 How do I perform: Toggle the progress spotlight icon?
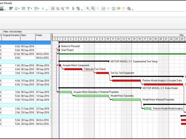tap(108, 9)
